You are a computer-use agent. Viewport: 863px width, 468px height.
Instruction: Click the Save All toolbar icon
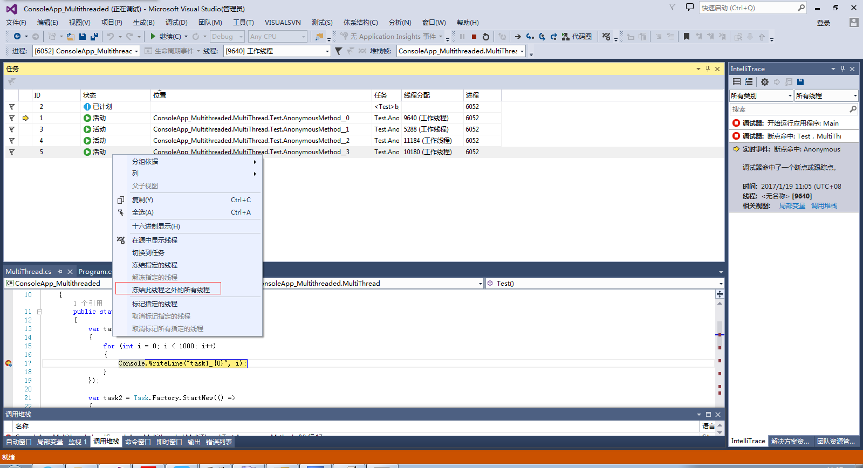(94, 36)
